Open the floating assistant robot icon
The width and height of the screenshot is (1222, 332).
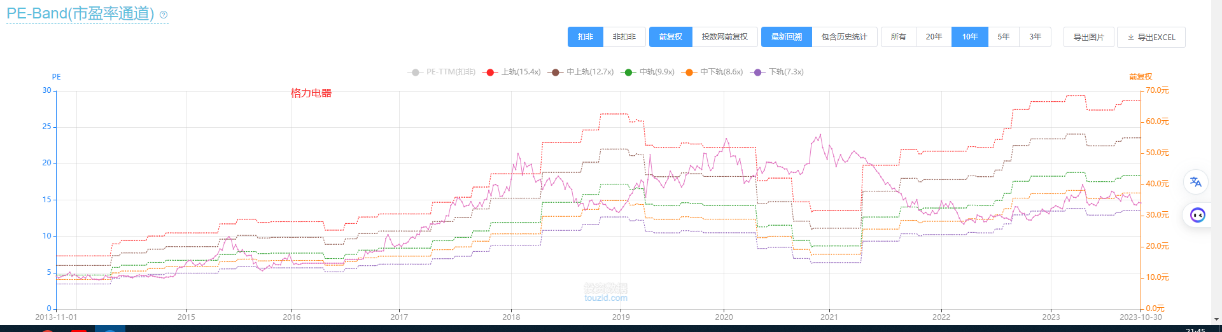[1197, 215]
